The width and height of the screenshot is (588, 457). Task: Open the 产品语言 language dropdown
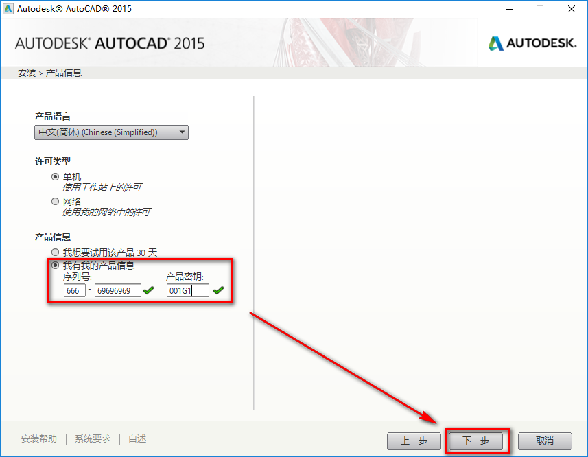point(110,132)
